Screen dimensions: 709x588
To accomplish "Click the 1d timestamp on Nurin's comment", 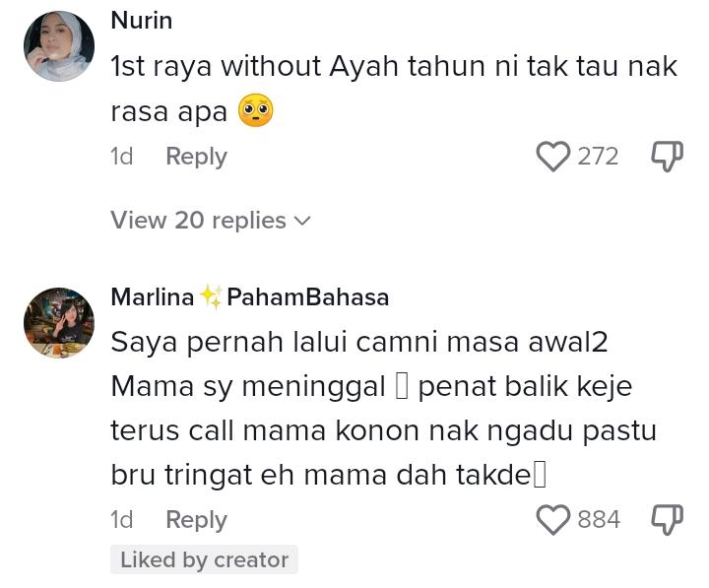I will tap(121, 156).
